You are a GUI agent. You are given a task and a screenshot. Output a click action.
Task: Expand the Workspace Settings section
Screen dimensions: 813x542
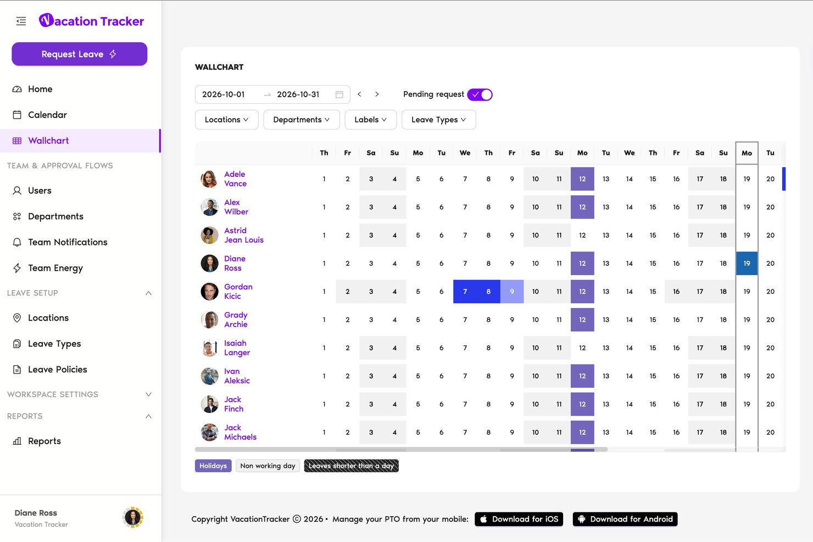[x=148, y=394]
